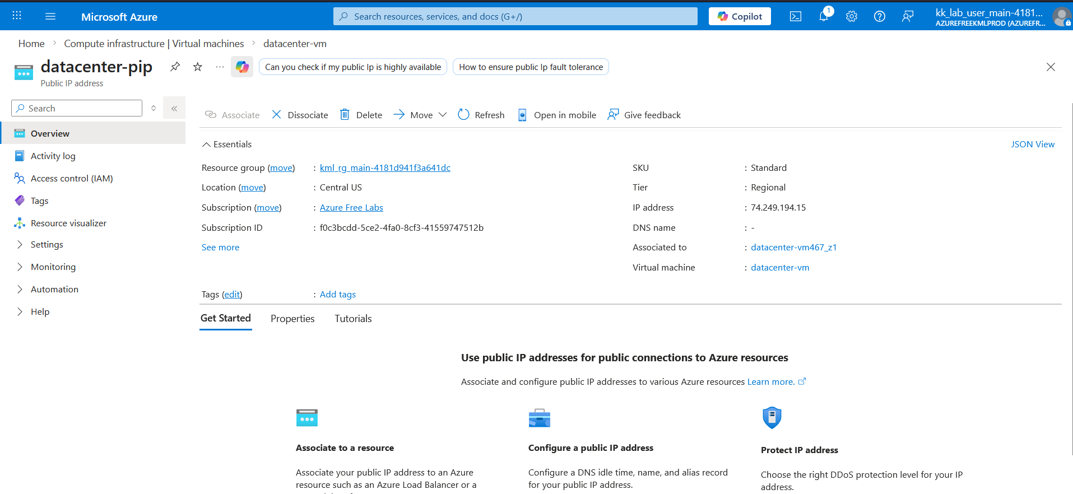Screen dimensions: 1073x494
Task: Click the Refresh toolbar button
Action: pyautogui.click(x=481, y=115)
